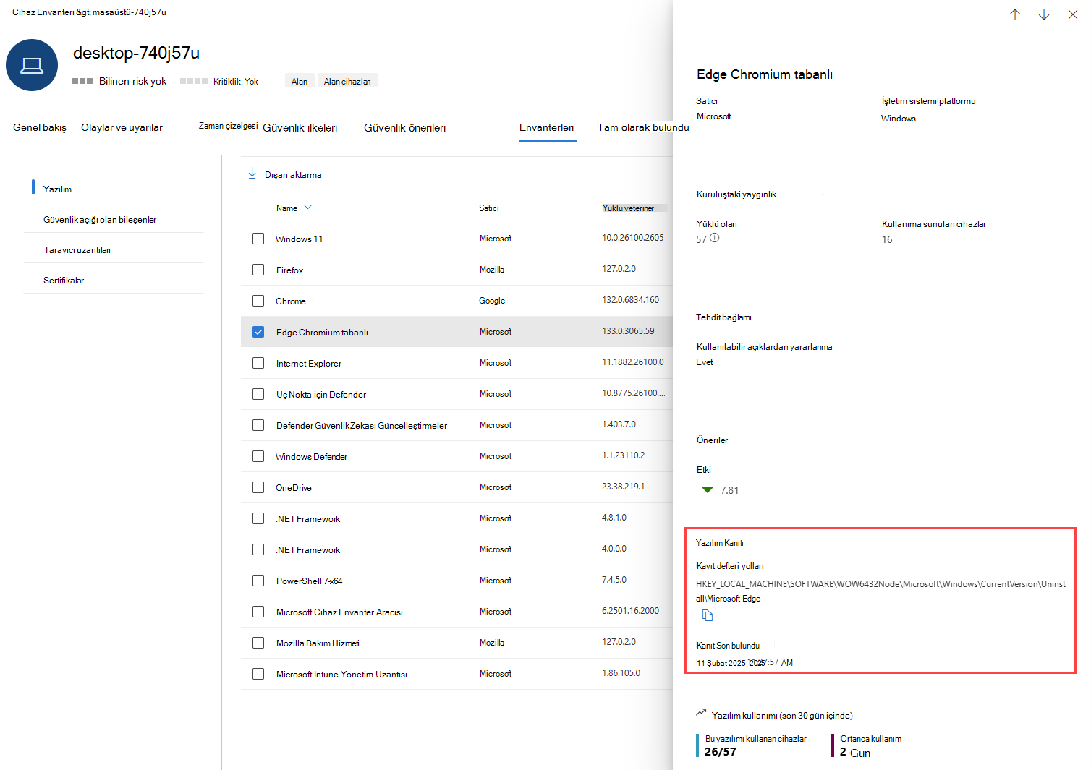The width and height of the screenshot is (1091, 770).
Task: Open the Olaylar ve uyarılar tab
Action: click(122, 127)
